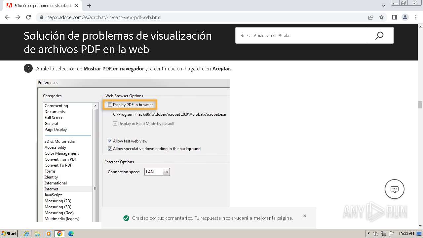Viewport: 423px width, 238px height.
Task: Open the Chrome three-dot menu
Action: coord(416,17)
